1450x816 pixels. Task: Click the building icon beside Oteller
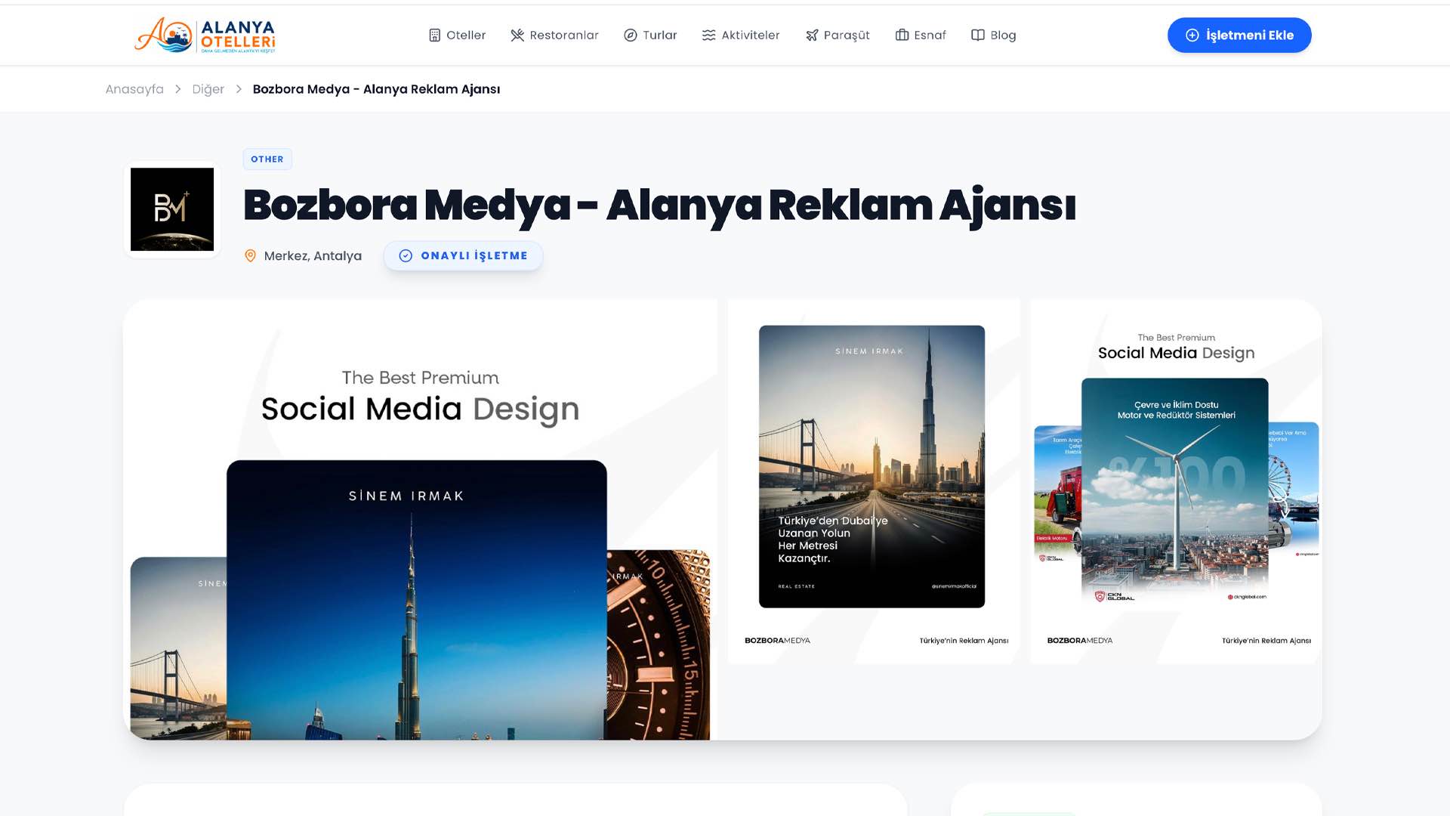coord(434,36)
